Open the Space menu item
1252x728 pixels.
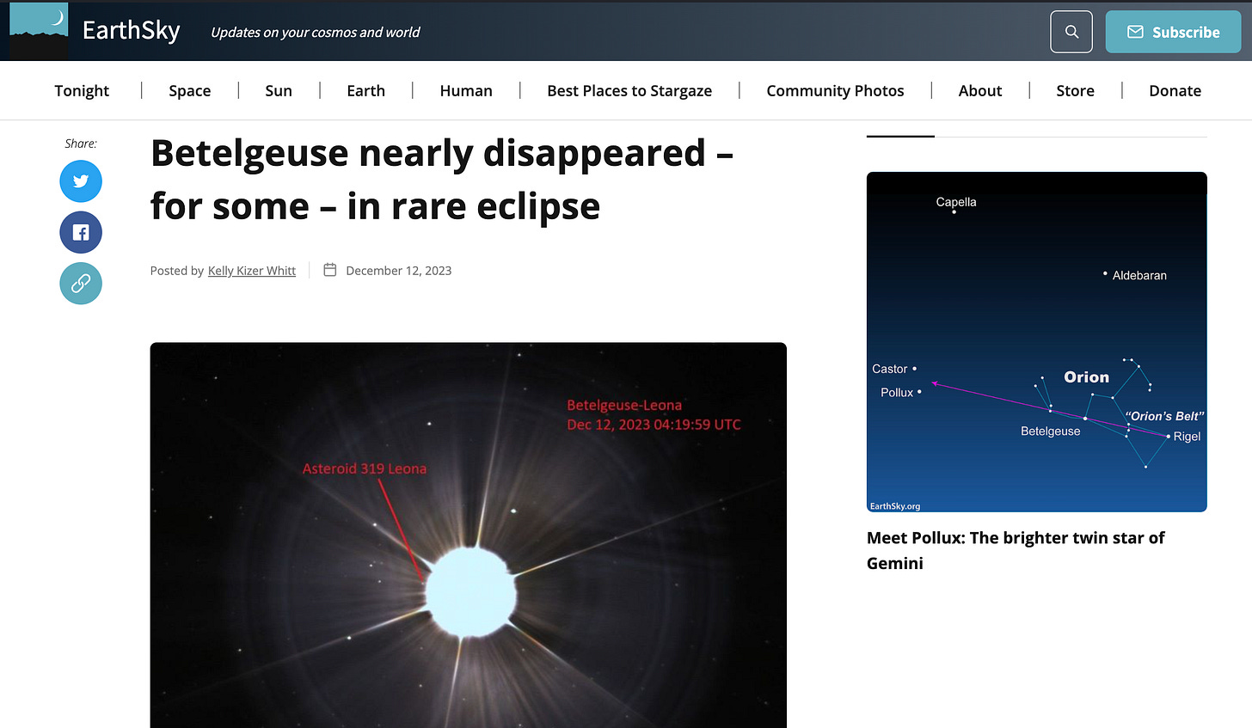tap(190, 90)
